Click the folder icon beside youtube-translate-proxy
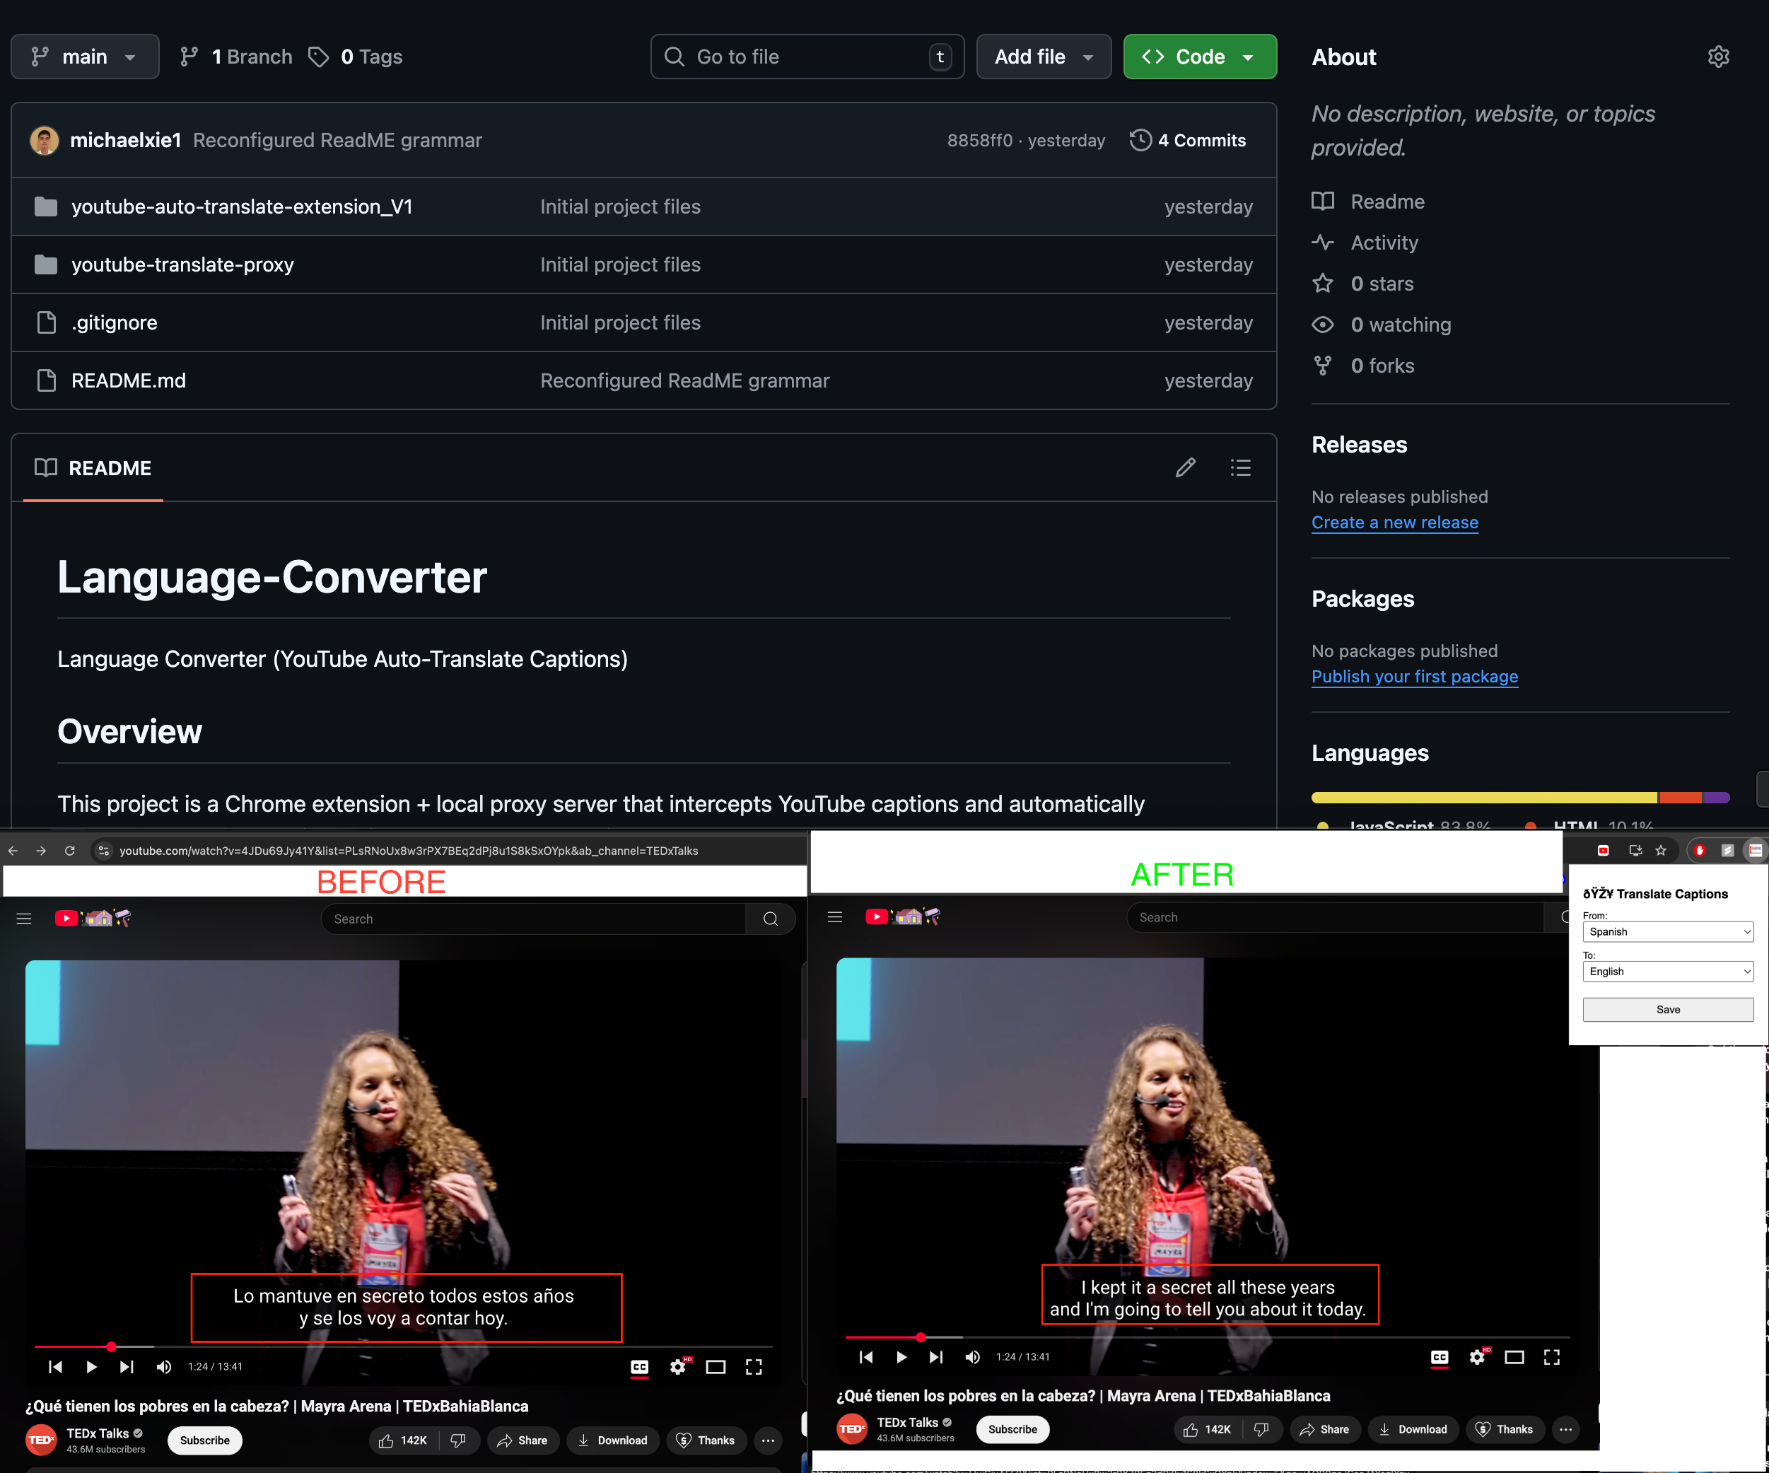 pos(45,264)
